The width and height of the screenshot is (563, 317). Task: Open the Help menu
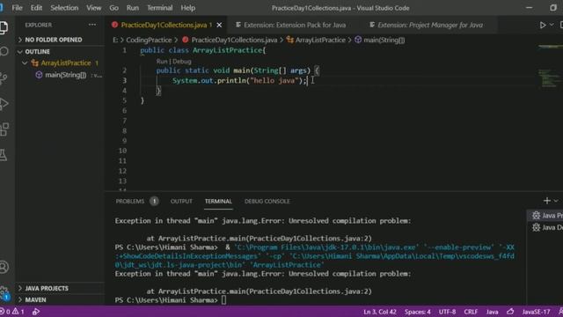point(187,8)
